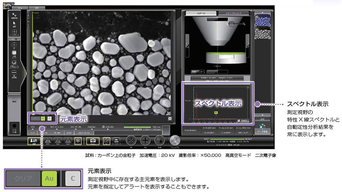342x192 pixels.
Task: Switch to manual mode hand icon
Action: (x=174, y=140)
